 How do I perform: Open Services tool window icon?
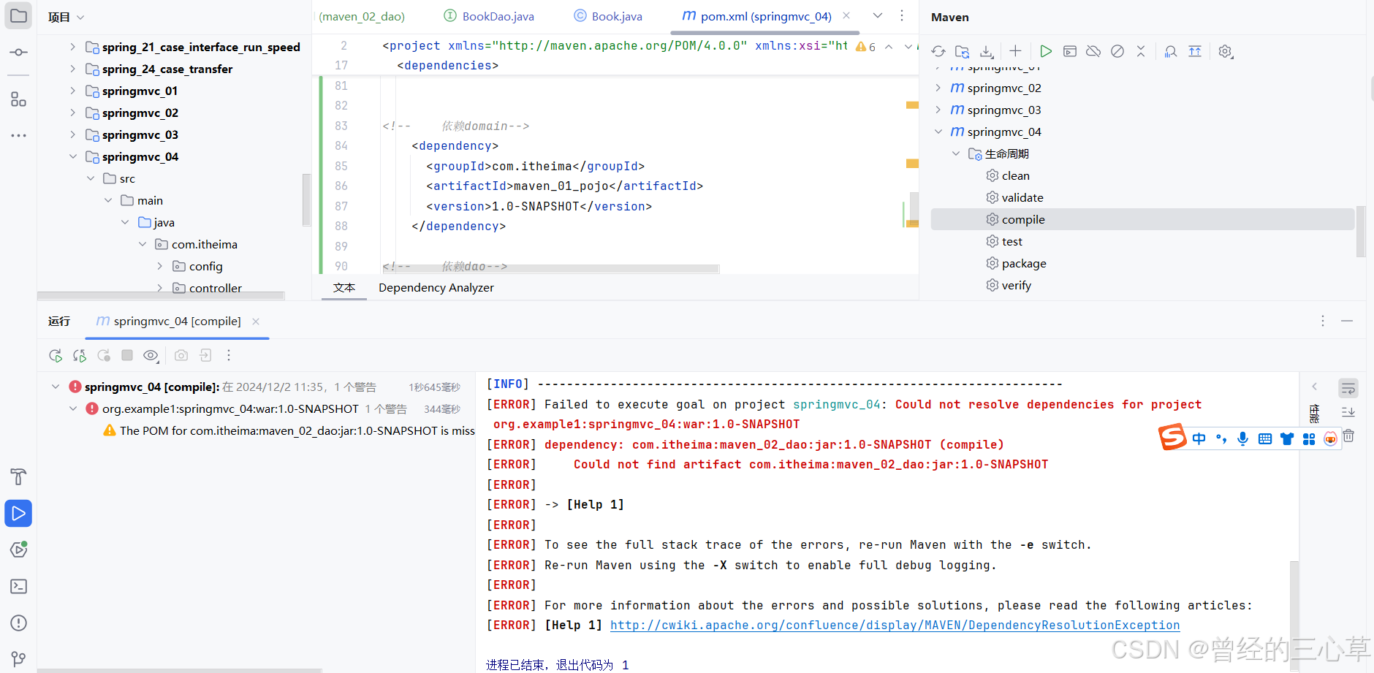(x=18, y=550)
